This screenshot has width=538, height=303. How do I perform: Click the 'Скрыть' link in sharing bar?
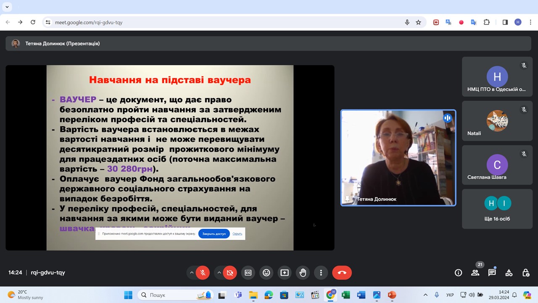[x=237, y=234]
